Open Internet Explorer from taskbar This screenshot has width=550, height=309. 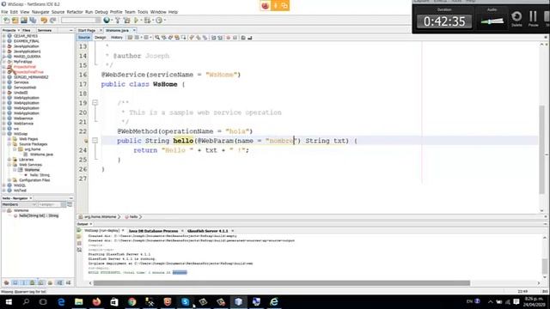[x=274, y=301]
